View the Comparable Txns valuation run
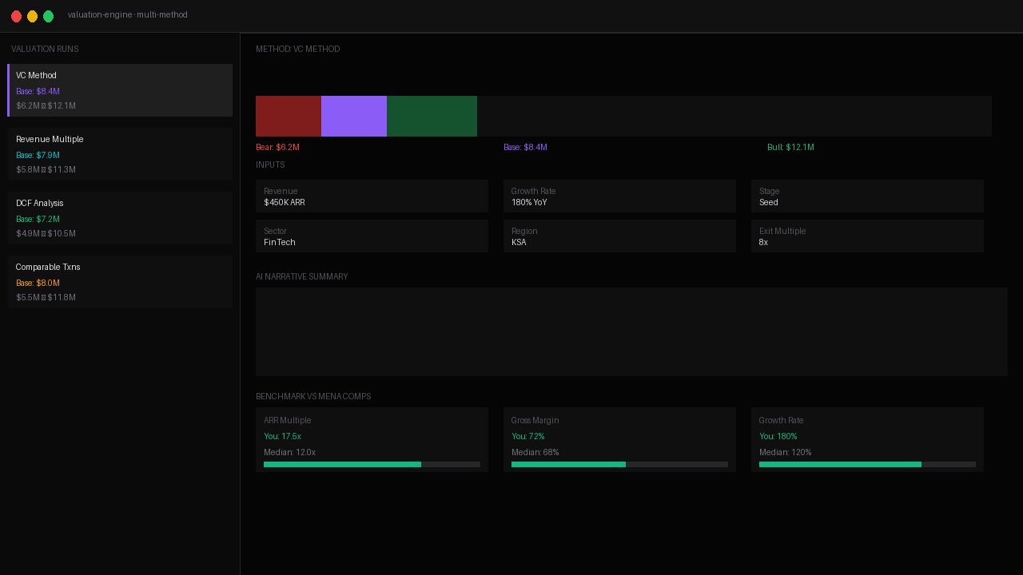The image size is (1023, 575). tap(120, 282)
